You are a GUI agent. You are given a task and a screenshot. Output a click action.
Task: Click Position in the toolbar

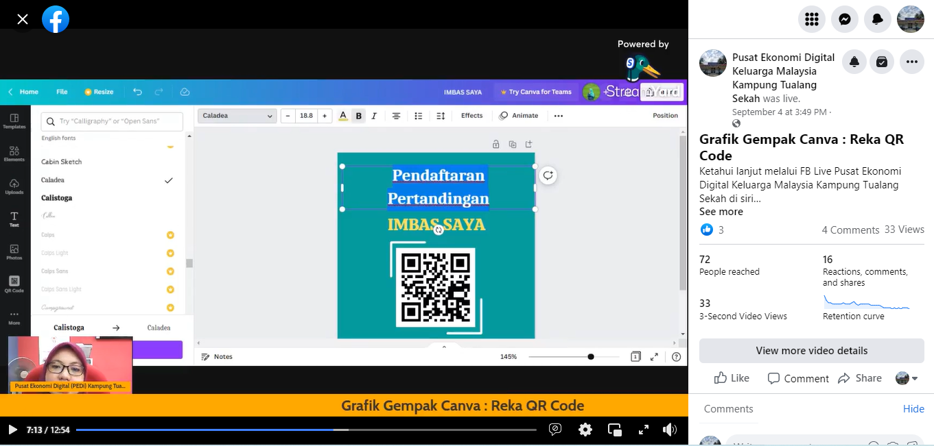coord(665,116)
